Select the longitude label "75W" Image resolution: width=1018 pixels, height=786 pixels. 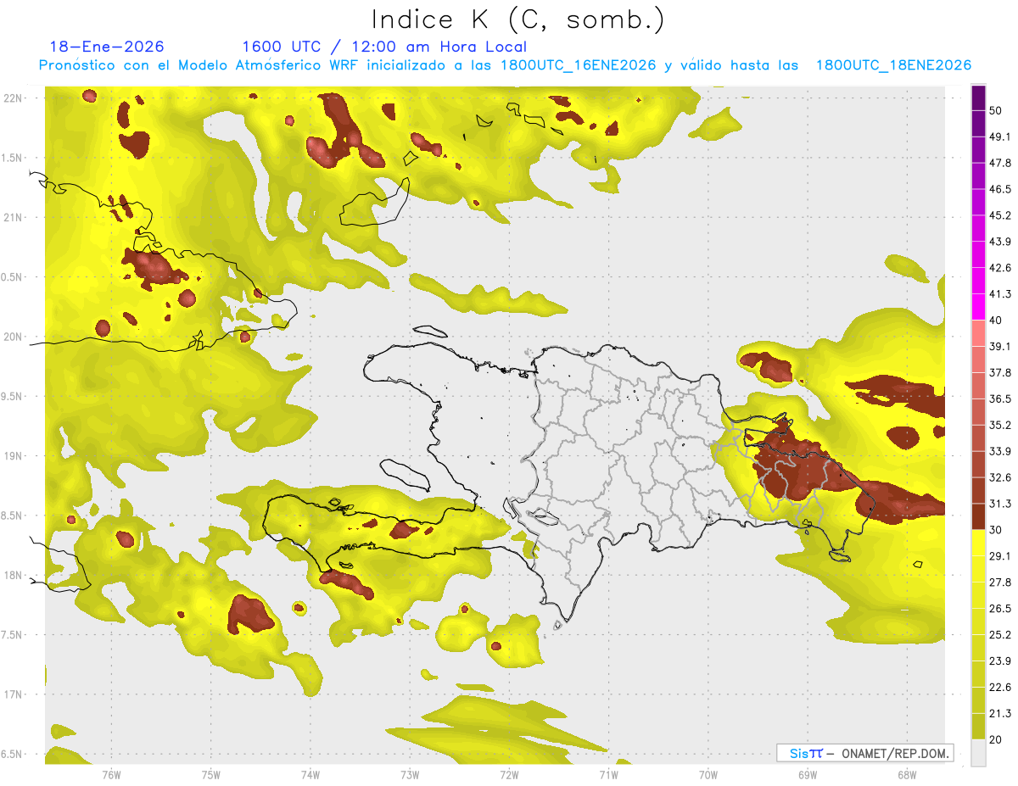210,775
